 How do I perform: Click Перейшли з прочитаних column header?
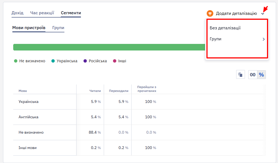point(147,89)
